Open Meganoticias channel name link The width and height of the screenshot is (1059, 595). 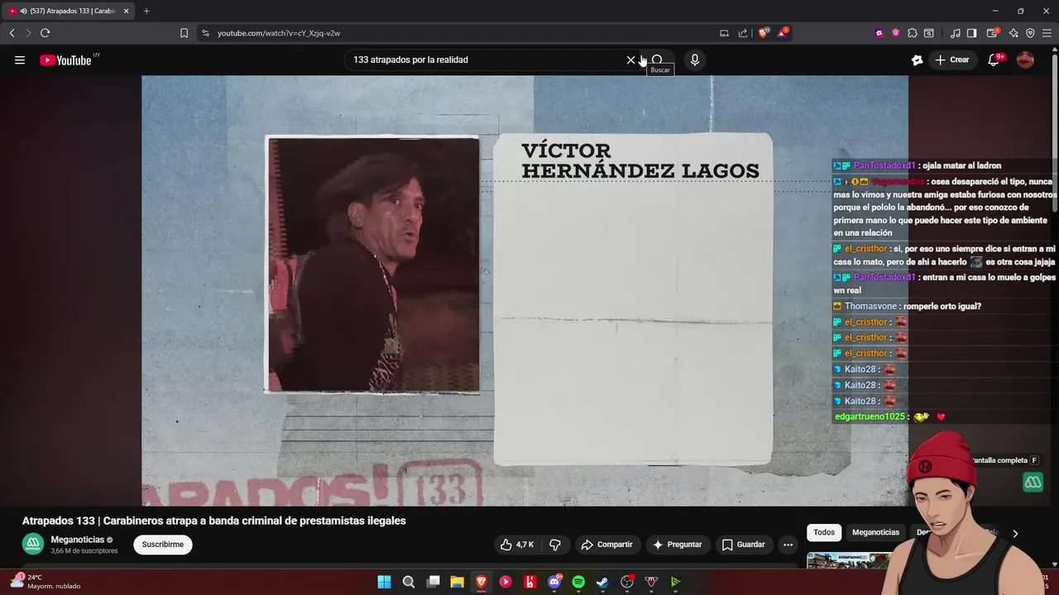tap(77, 540)
